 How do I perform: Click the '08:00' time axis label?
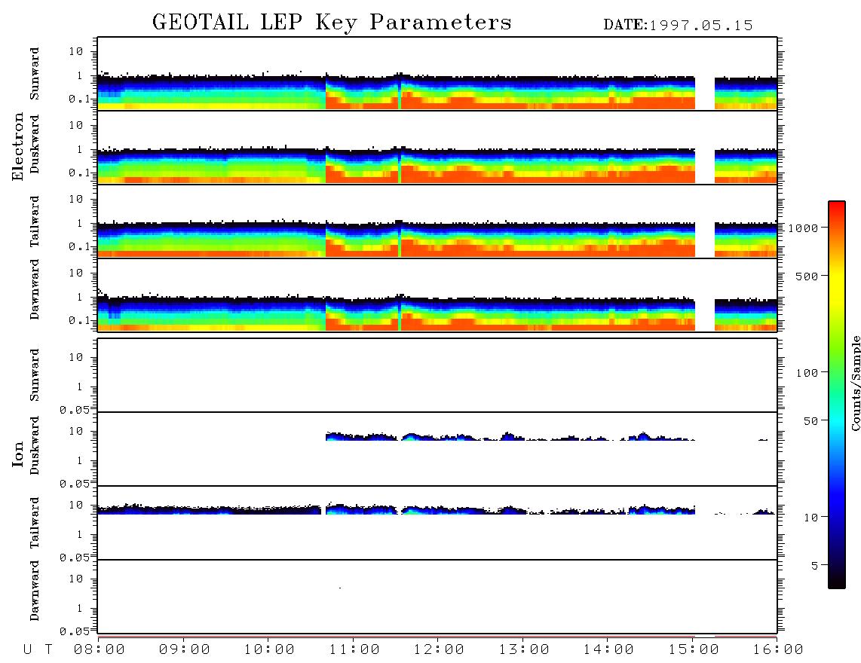pyautogui.click(x=100, y=650)
